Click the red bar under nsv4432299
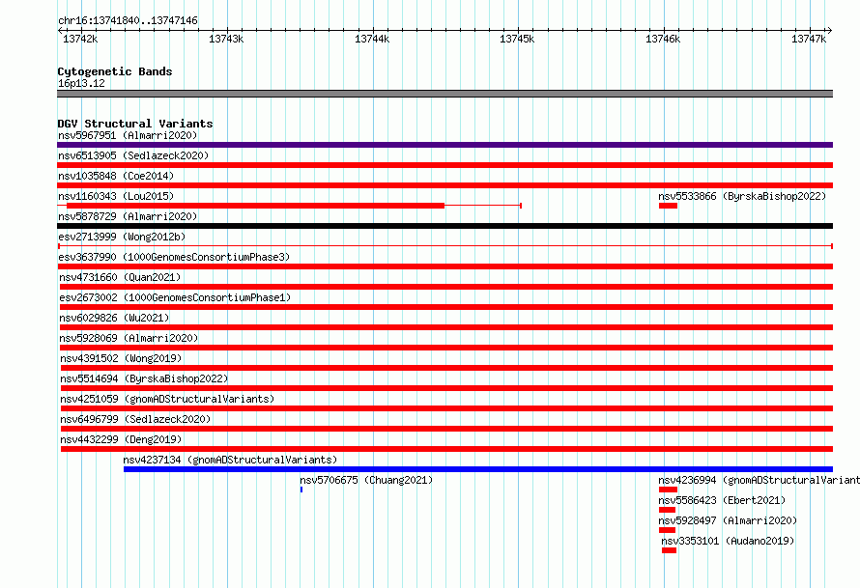This screenshot has width=860, height=588. pos(446,449)
